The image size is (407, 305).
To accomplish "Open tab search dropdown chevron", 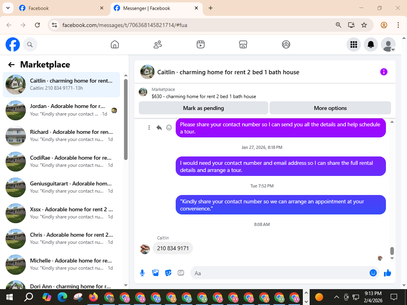I will 8,8.
